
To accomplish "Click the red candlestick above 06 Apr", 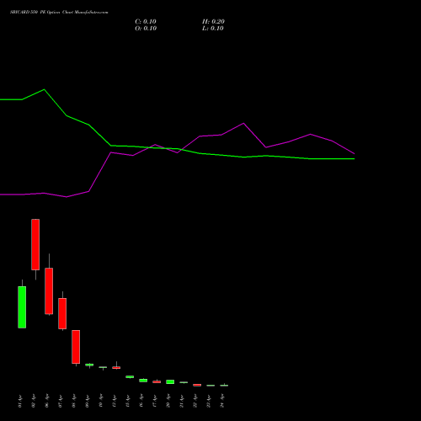I will pyautogui.click(x=49, y=291).
